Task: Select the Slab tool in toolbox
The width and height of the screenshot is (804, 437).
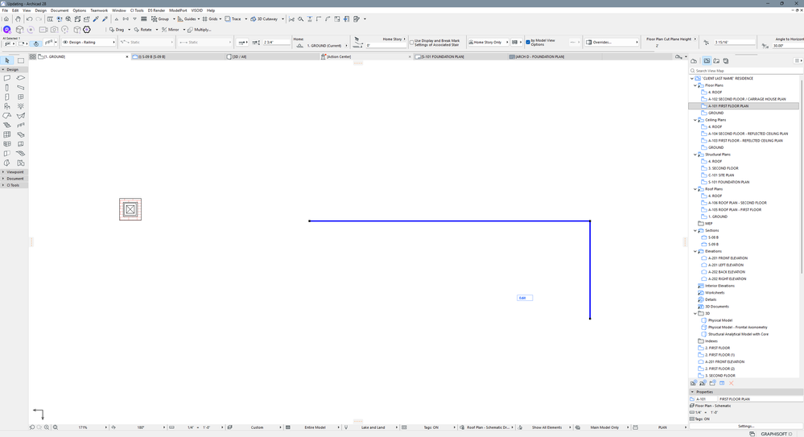Action: 20,78
